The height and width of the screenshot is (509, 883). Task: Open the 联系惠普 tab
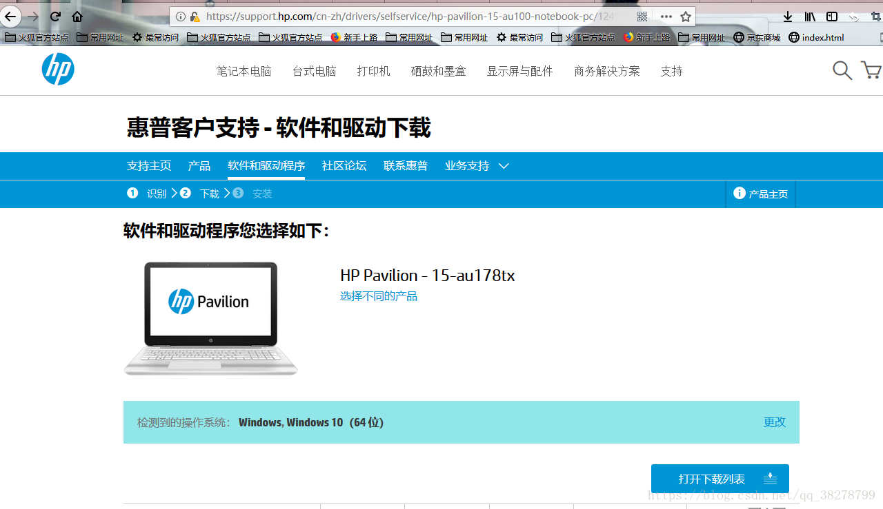click(406, 166)
